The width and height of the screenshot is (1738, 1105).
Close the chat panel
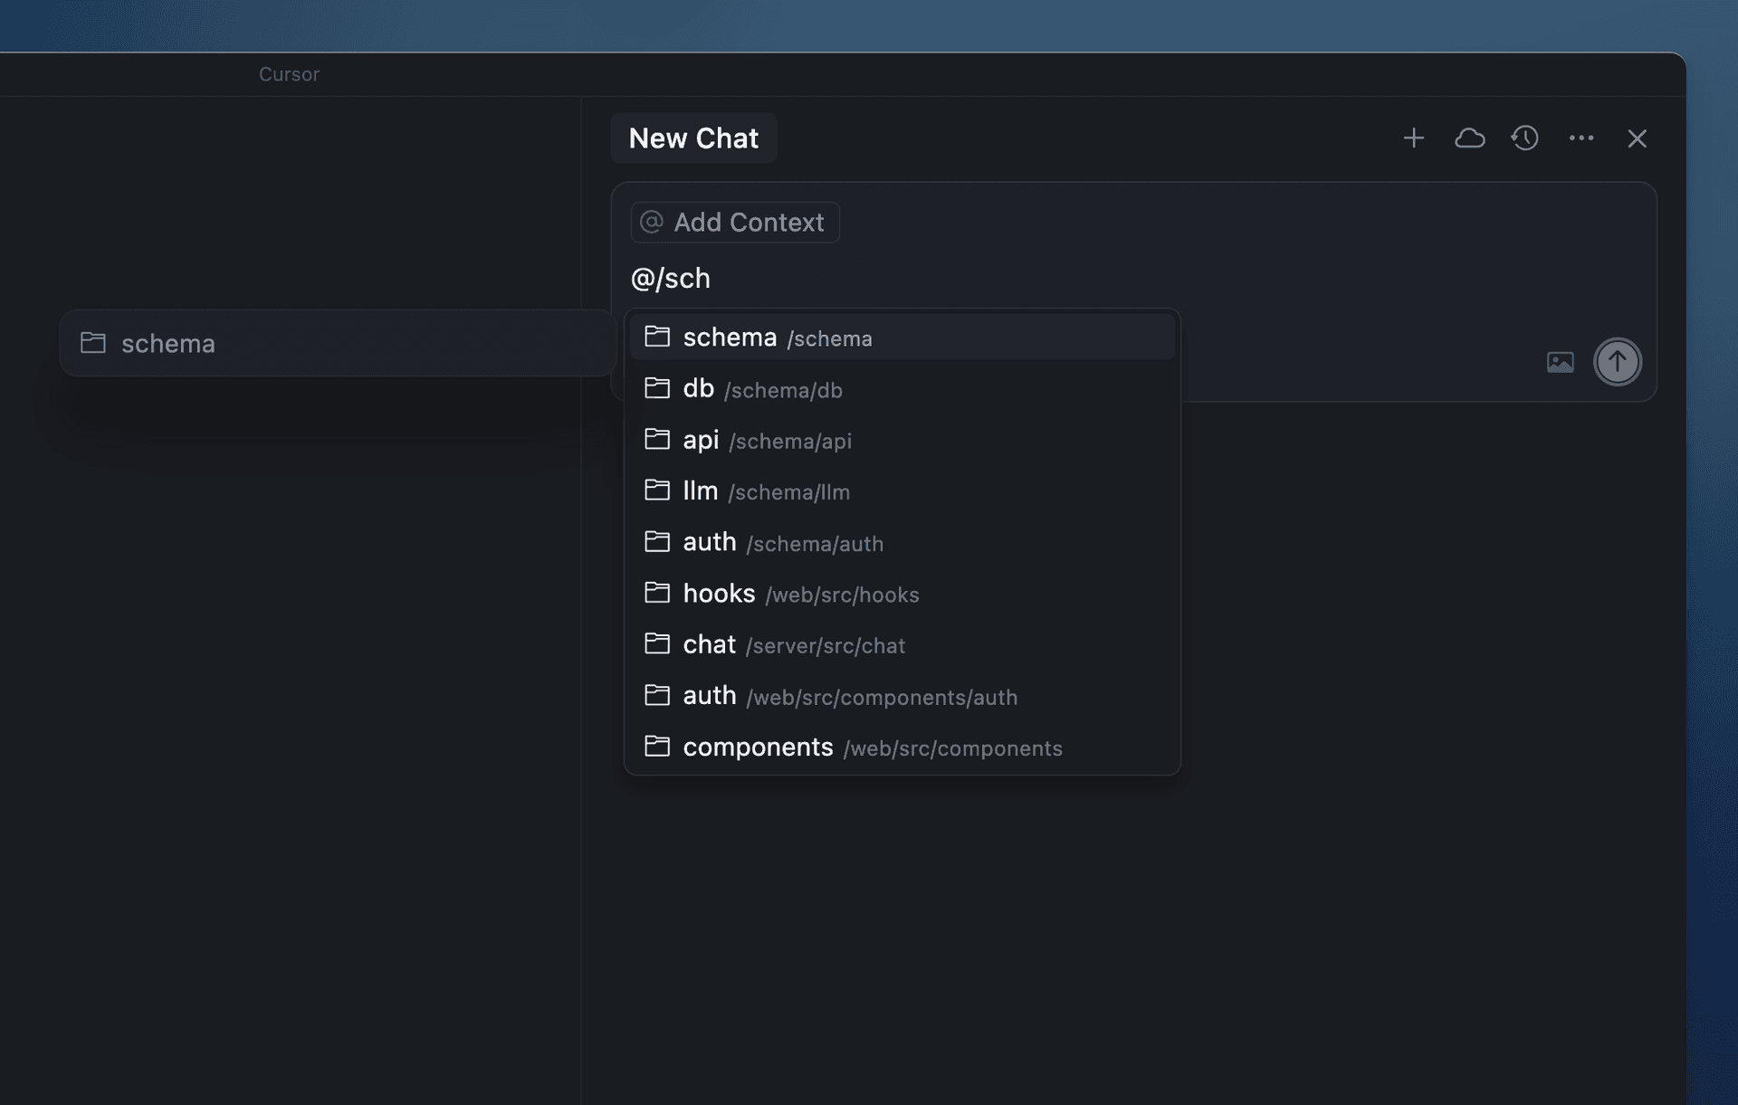pos(1637,138)
